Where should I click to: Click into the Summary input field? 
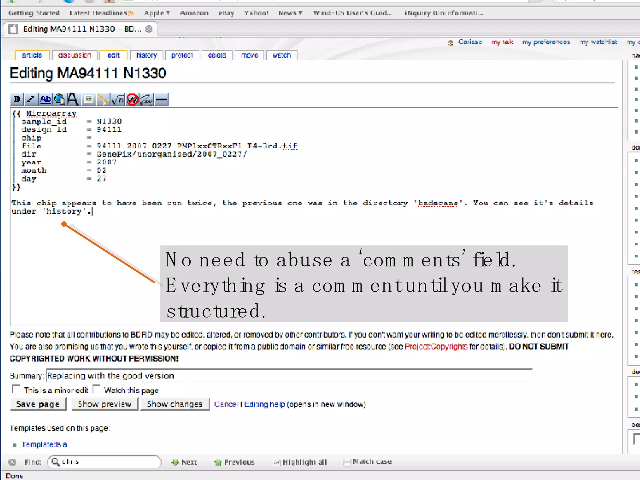[x=289, y=376]
